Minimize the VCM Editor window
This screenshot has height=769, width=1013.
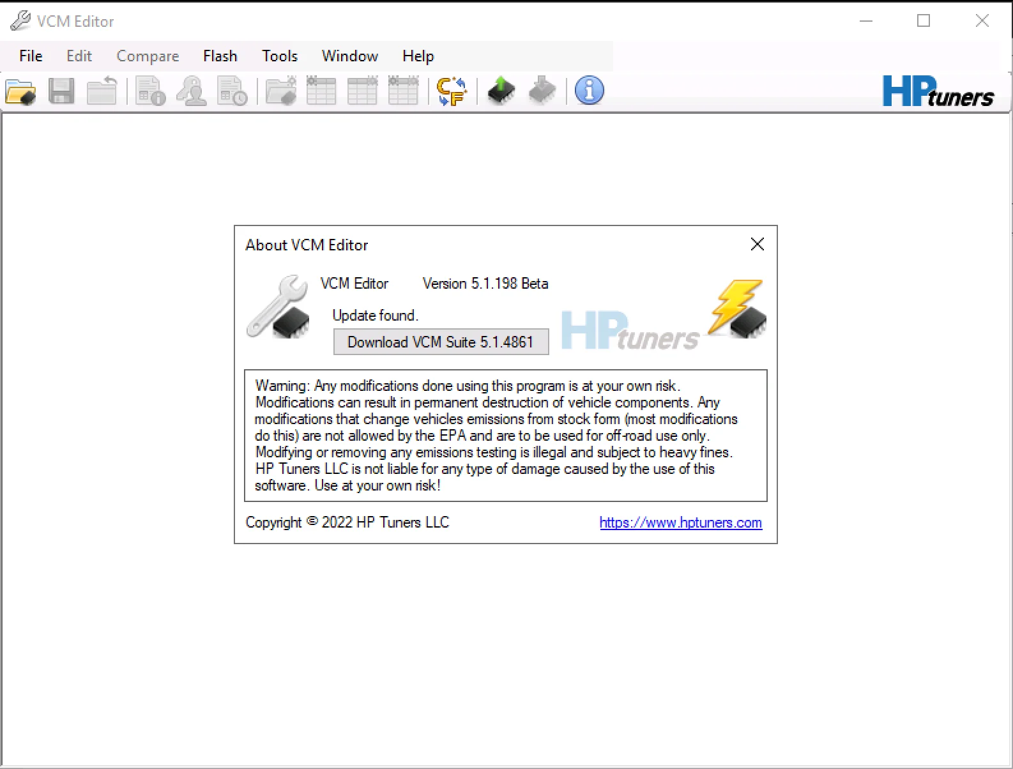click(866, 21)
